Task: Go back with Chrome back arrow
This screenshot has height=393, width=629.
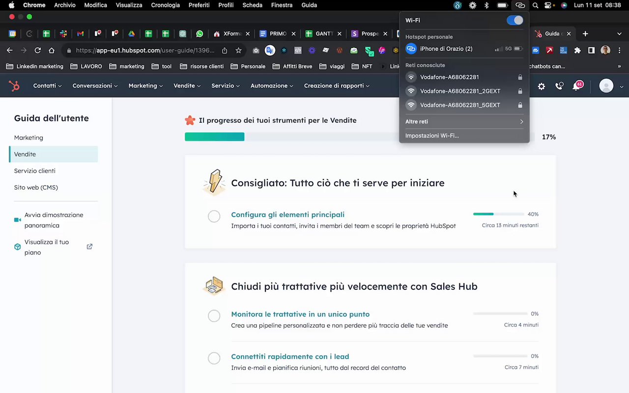Action: [x=9, y=50]
